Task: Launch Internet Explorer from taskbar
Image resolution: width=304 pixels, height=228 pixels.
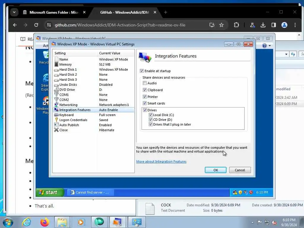Action: point(26,222)
